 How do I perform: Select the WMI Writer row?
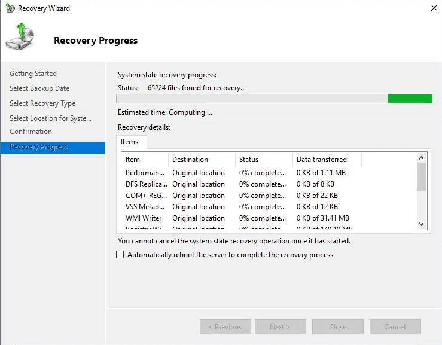point(144,218)
